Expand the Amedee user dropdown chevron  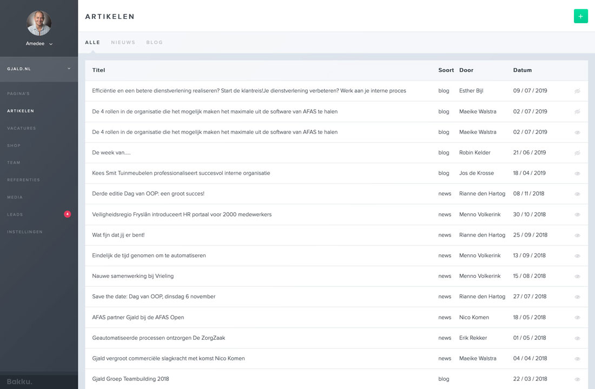click(51, 44)
